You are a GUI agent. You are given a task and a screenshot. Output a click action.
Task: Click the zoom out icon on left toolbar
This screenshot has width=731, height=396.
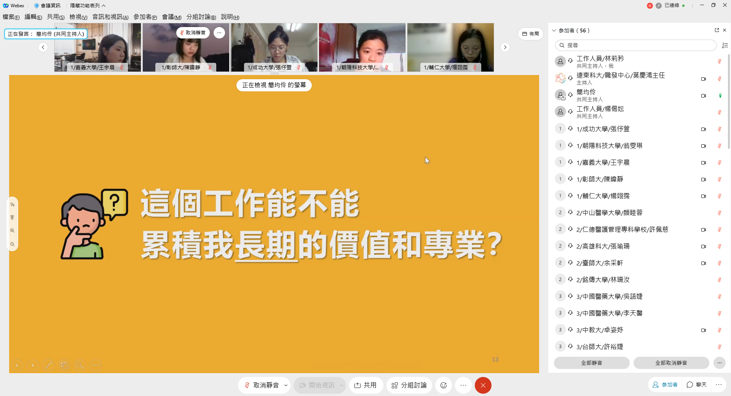[x=12, y=244]
